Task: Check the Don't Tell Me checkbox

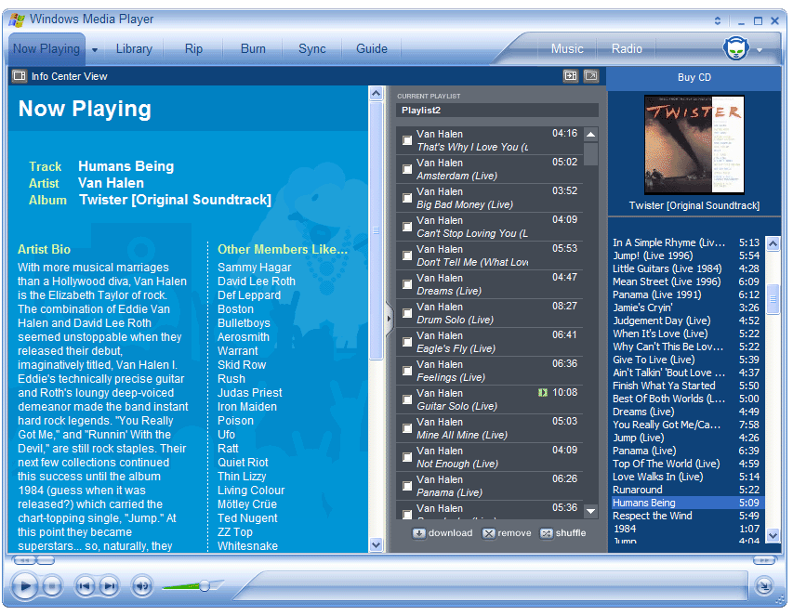Action: coord(407,255)
